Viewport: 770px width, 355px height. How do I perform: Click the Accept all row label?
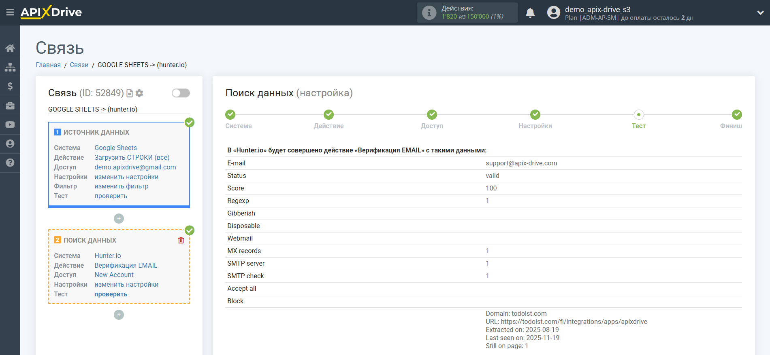(242, 288)
